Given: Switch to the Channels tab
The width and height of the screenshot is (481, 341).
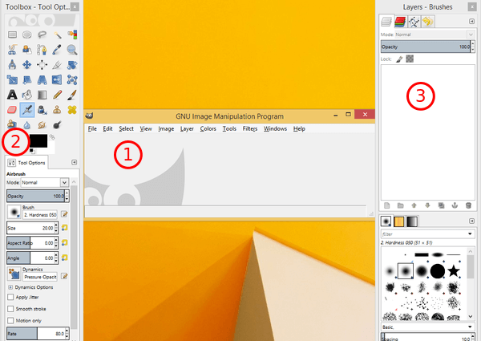Looking at the screenshot, I should click(x=400, y=22).
